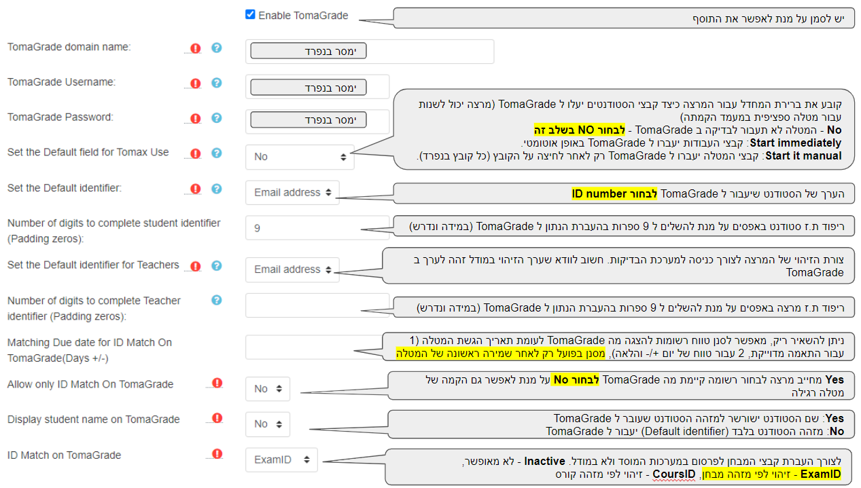Click the 'TomaGrade Password:' label

coord(60,117)
